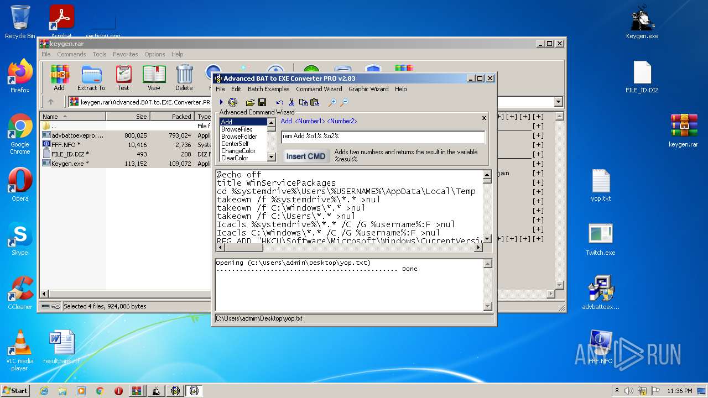Viewport: 708px width, 398px height.
Task: Open Chrome from the taskbar
Action: pos(100,391)
